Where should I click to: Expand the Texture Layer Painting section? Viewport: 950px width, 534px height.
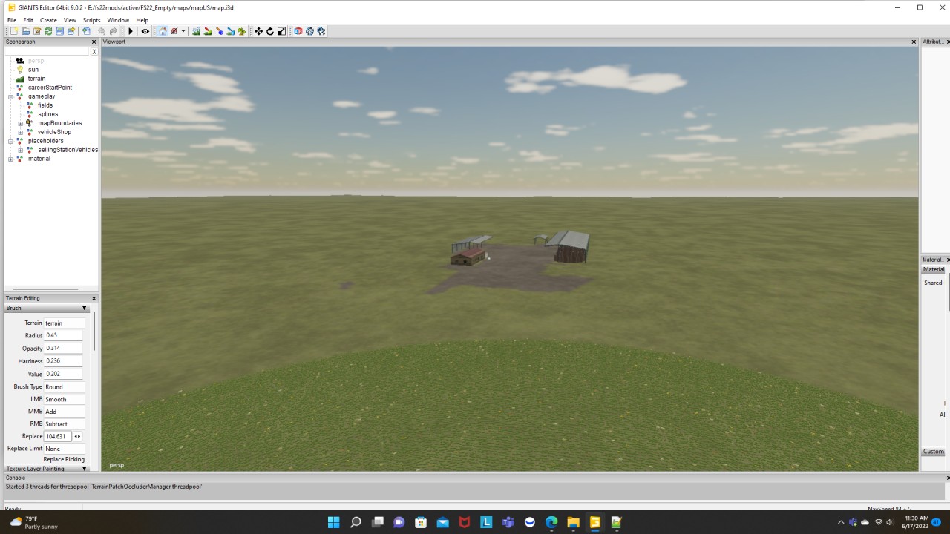[84, 468]
